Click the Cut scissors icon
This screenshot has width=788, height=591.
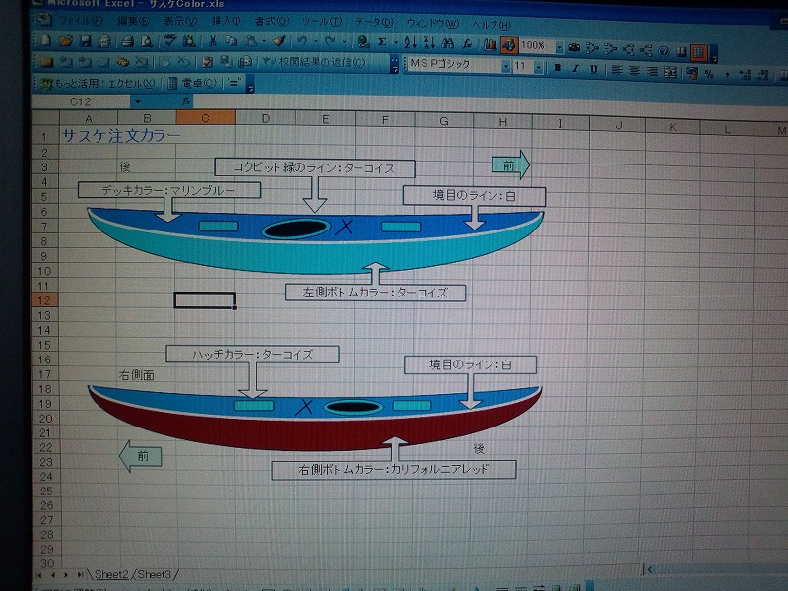pos(212,42)
